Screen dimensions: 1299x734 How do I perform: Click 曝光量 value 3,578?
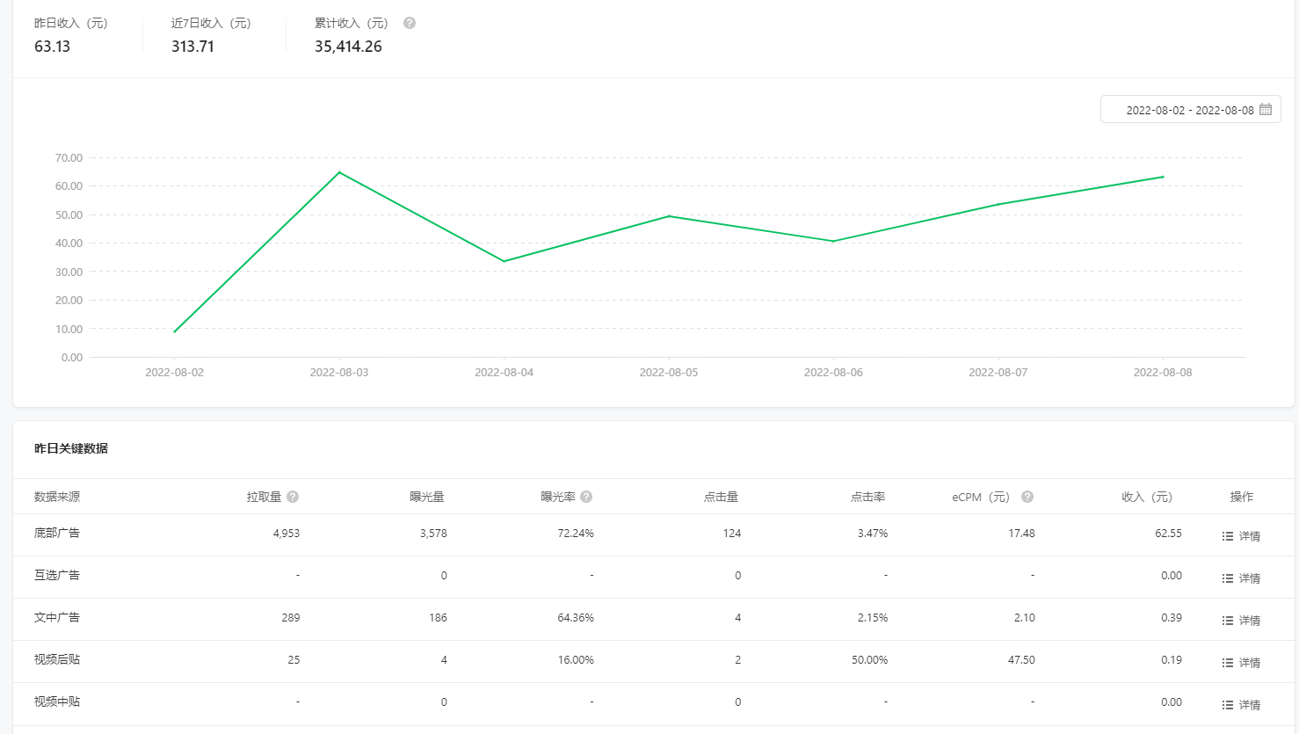[433, 534]
